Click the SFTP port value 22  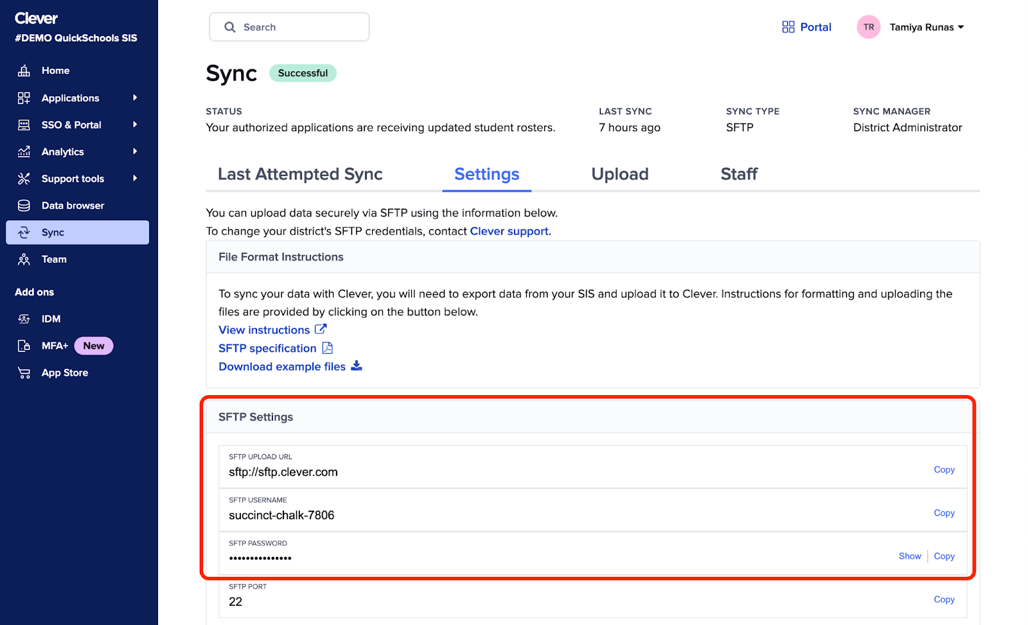[235, 602]
